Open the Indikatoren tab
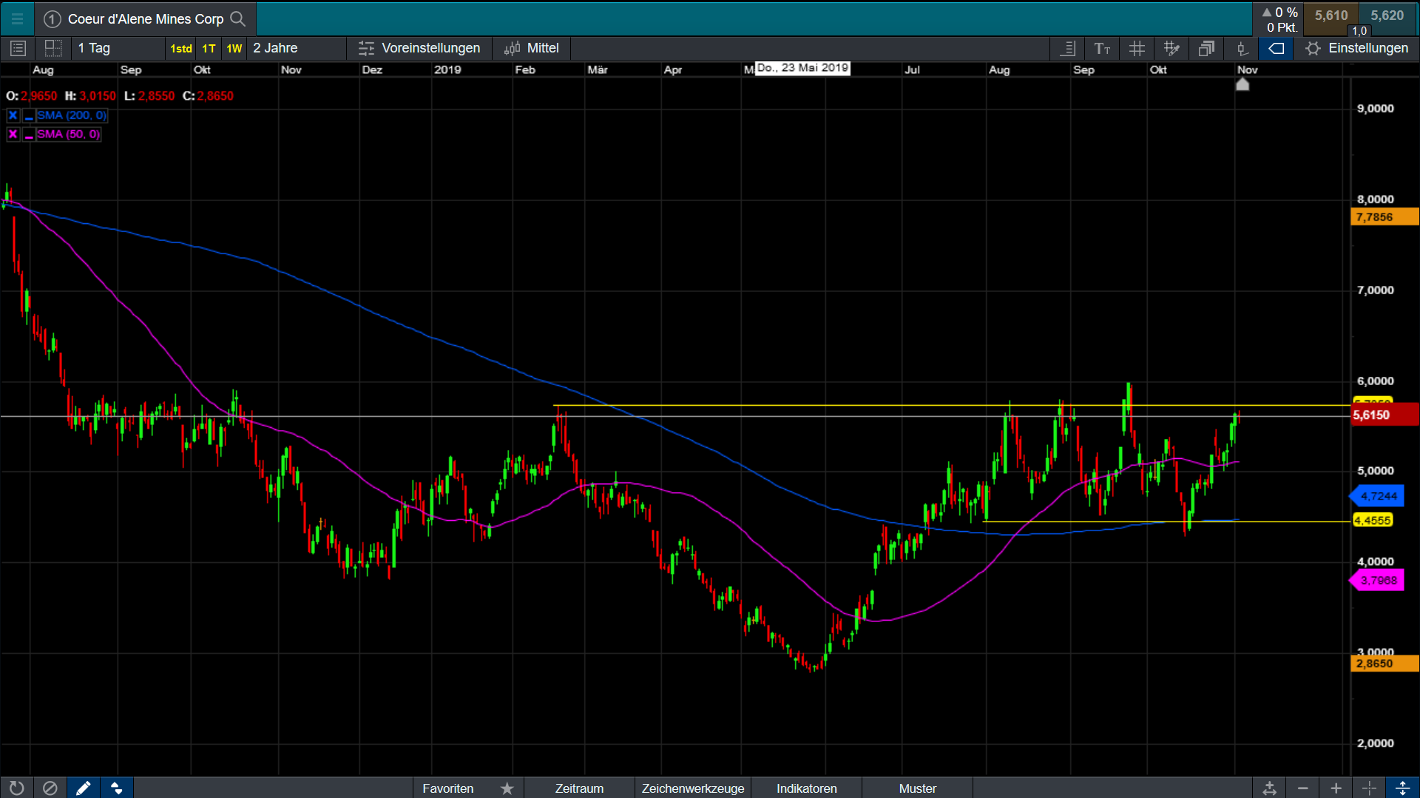This screenshot has height=798, width=1420. click(806, 788)
